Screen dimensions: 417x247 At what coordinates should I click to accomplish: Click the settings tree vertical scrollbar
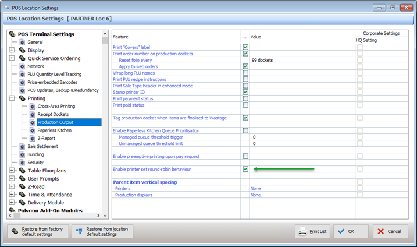[105, 117]
